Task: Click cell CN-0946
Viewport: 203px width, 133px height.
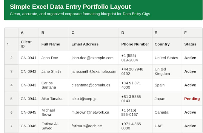Action: tap(28, 126)
